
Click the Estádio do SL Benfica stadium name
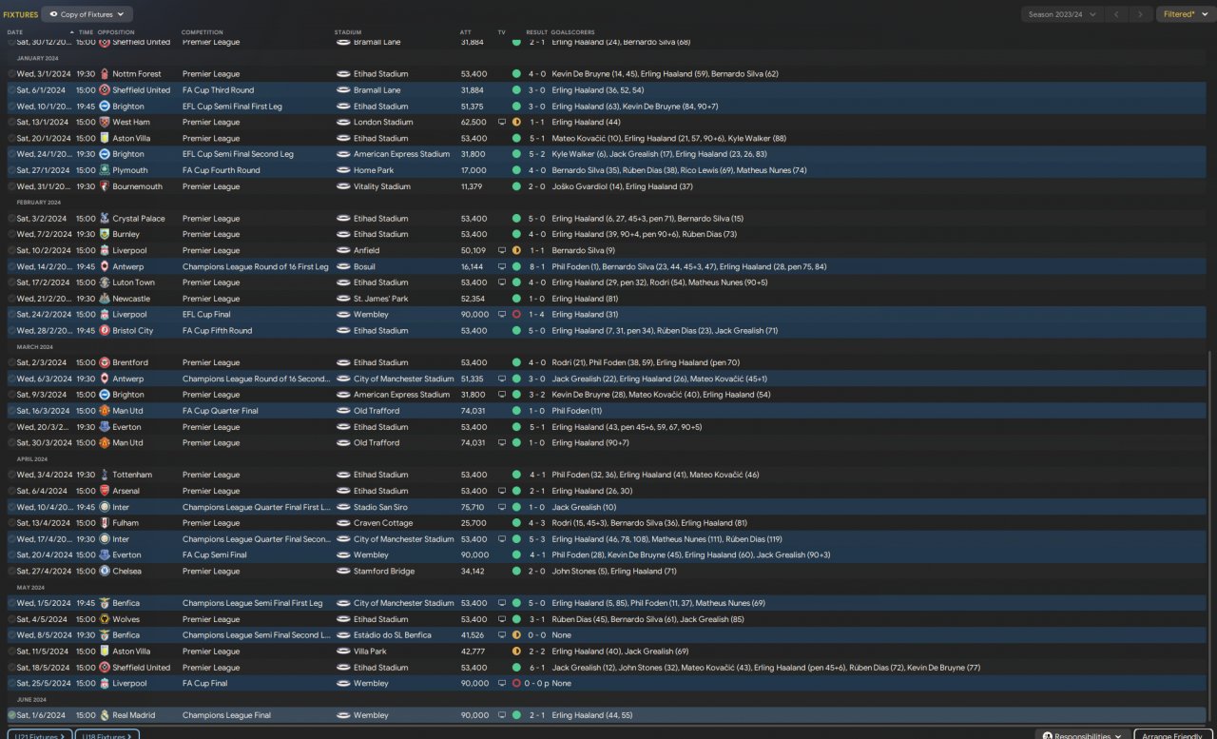(x=393, y=635)
